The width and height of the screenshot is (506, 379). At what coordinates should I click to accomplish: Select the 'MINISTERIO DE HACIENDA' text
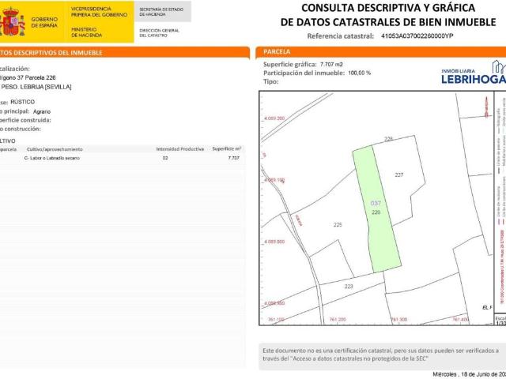86,32
